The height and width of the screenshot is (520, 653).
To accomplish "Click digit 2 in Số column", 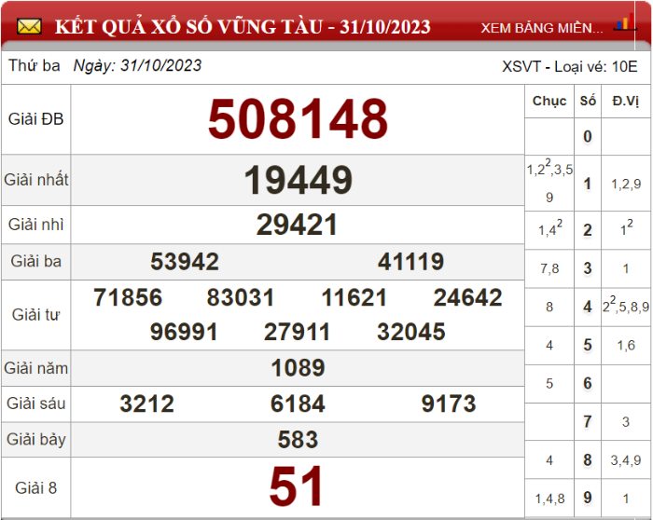I will [588, 230].
